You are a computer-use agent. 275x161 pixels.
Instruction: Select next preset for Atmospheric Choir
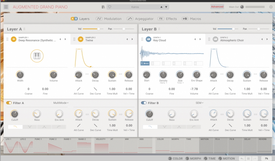(267, 39)
